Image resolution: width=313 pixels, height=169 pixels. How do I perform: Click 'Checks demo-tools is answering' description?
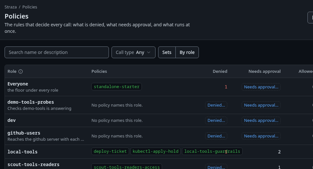pyautogui.click(x=39, y=108)
